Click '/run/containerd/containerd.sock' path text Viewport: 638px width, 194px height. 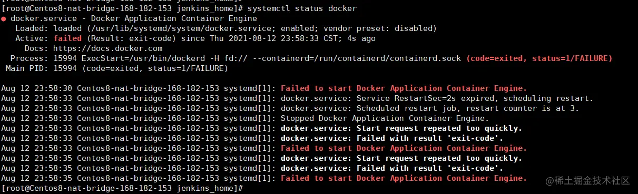click(388, 58)
